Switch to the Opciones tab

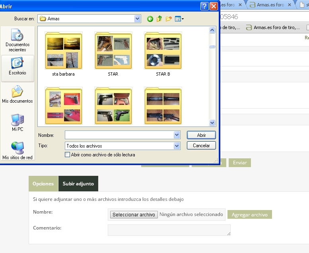point(43,184)
